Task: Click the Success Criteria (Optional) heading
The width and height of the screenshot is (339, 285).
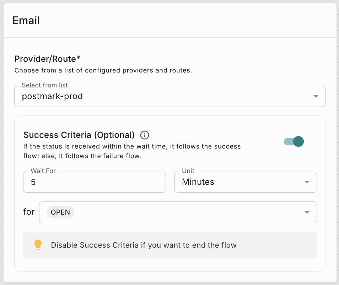Action: [79, 135]
